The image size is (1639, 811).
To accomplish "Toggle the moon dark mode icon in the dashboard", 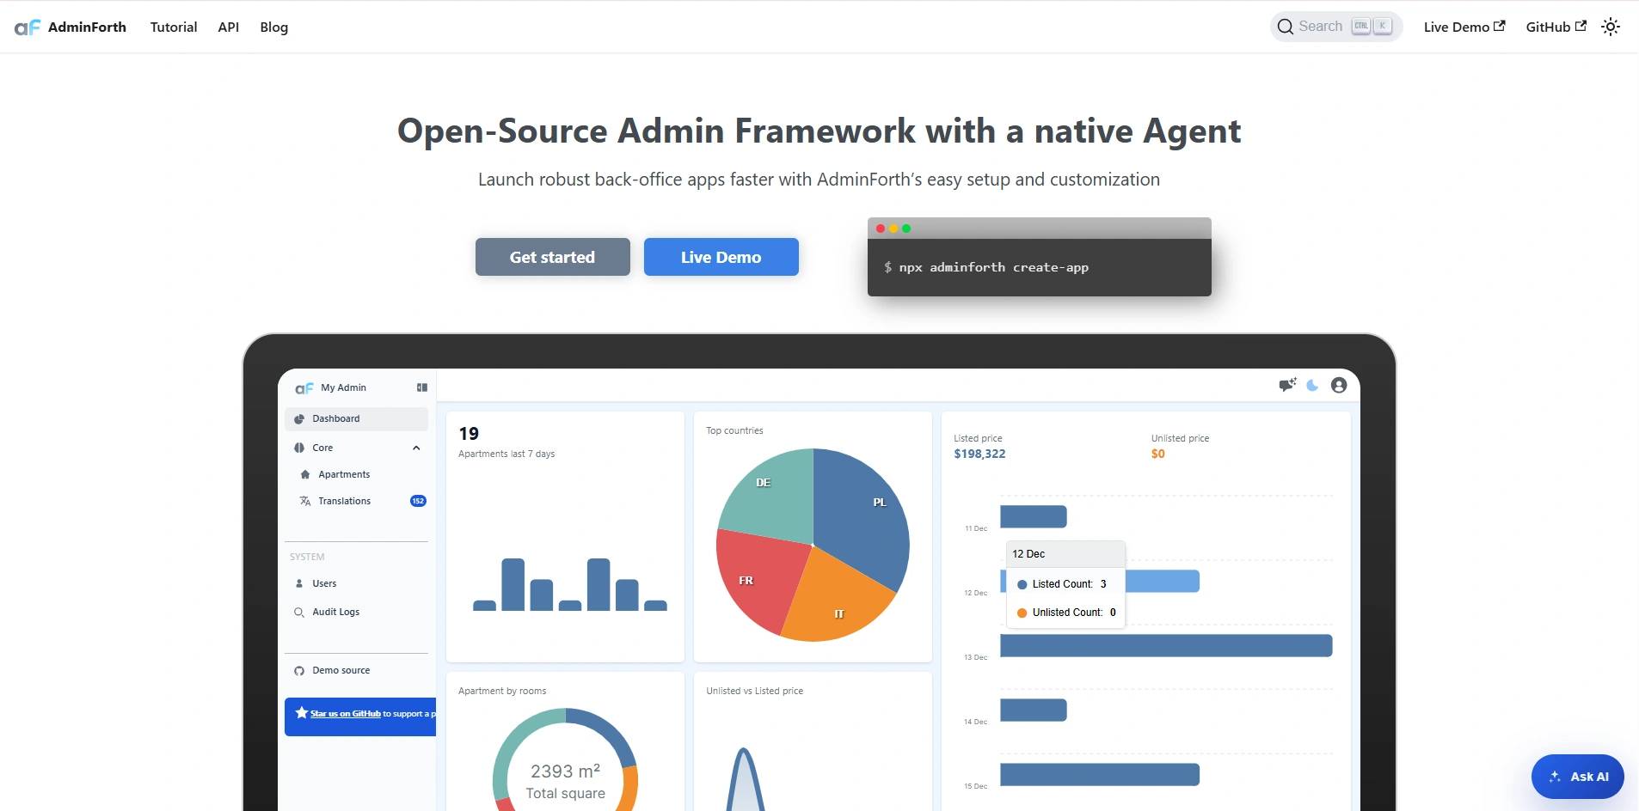I will [1312, 385].
